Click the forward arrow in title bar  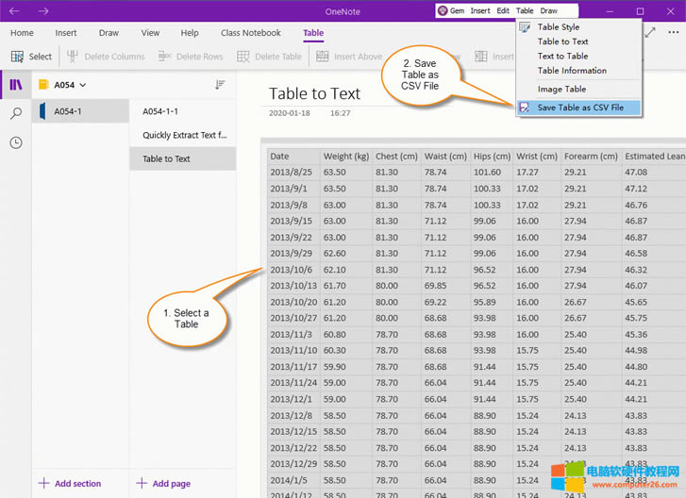[43, 11]
